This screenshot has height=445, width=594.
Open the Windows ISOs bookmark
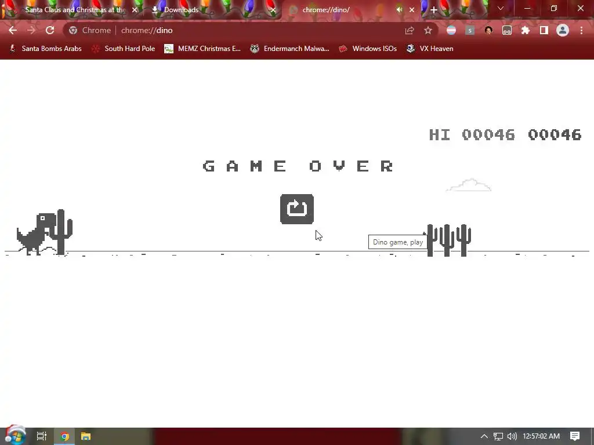pos(367,49)
